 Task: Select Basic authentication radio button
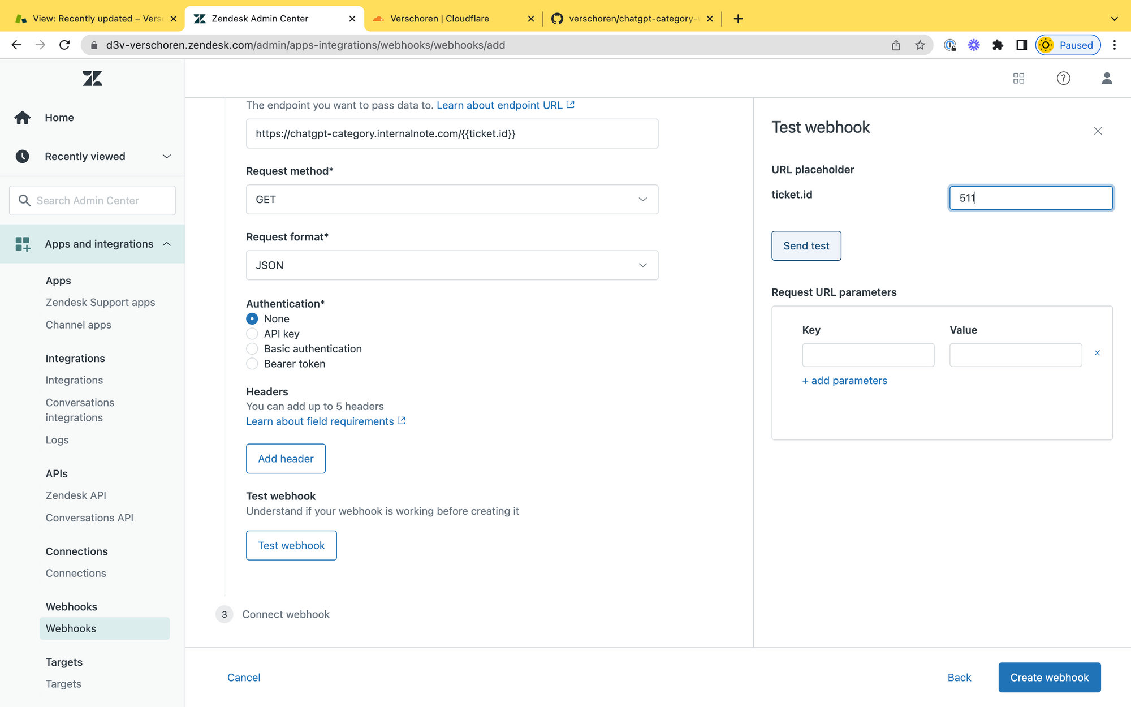coord(252,349)
